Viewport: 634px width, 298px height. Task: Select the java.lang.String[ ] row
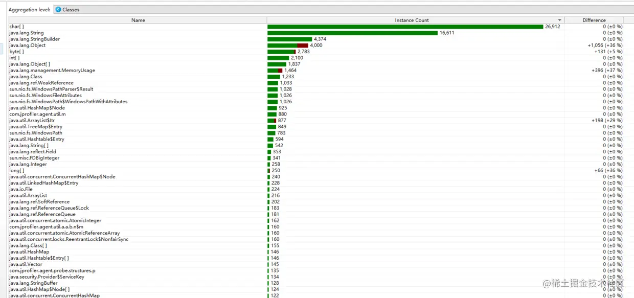coord(316,145)
